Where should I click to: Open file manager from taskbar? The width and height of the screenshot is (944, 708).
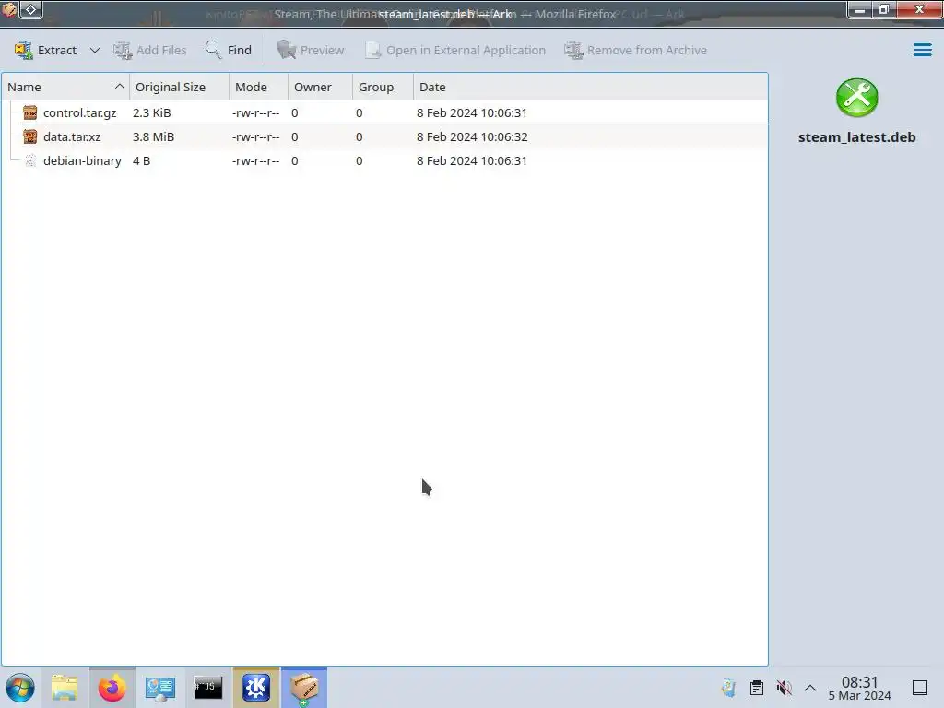(65, 688)
